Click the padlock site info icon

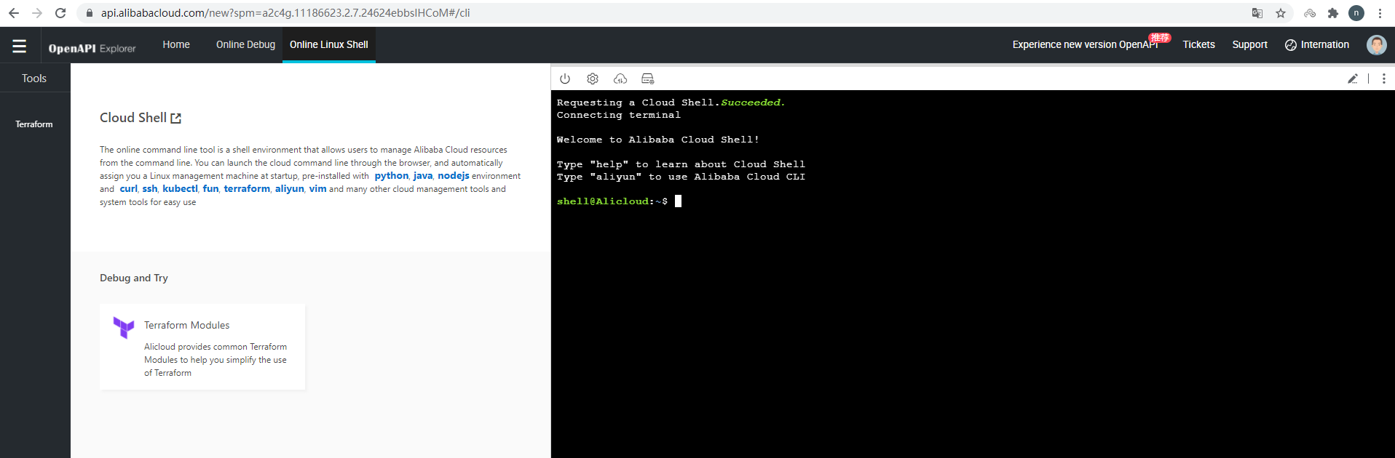[x=90, y=13]
